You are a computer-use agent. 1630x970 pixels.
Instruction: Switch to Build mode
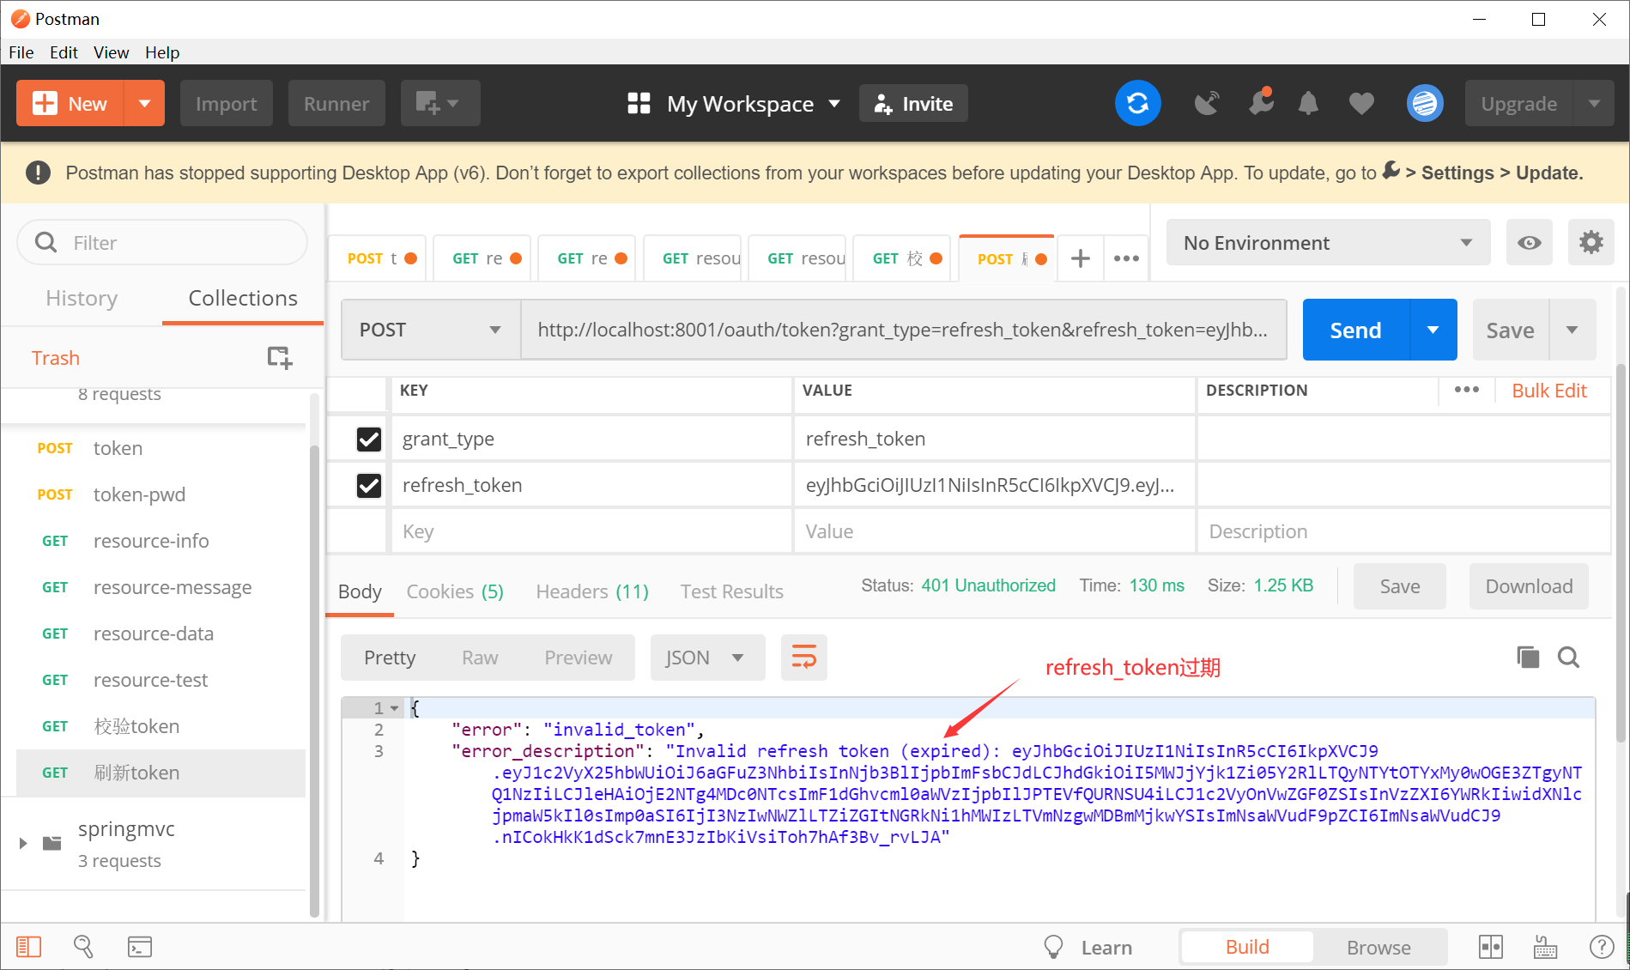point(1247,947)
